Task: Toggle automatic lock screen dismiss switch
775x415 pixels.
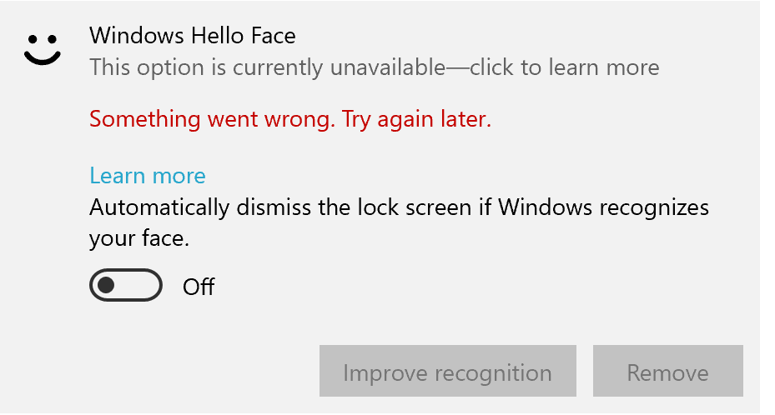Action: click(125, 286)
